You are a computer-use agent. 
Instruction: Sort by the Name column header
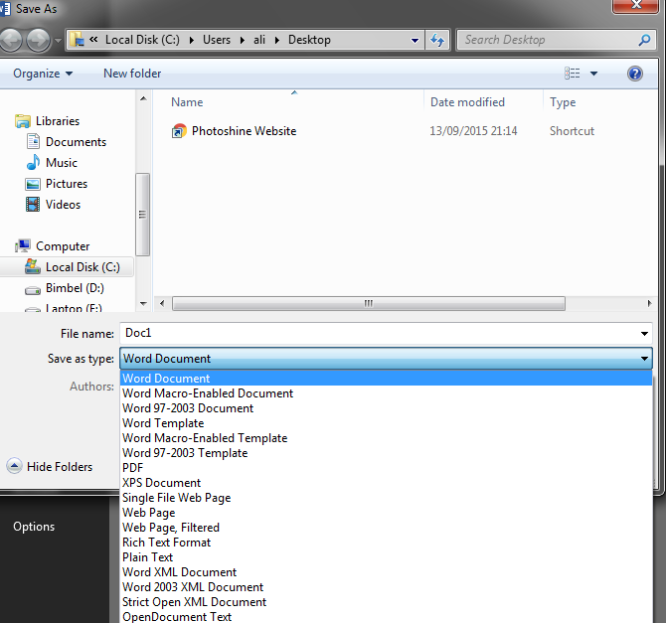coord(187,102)
